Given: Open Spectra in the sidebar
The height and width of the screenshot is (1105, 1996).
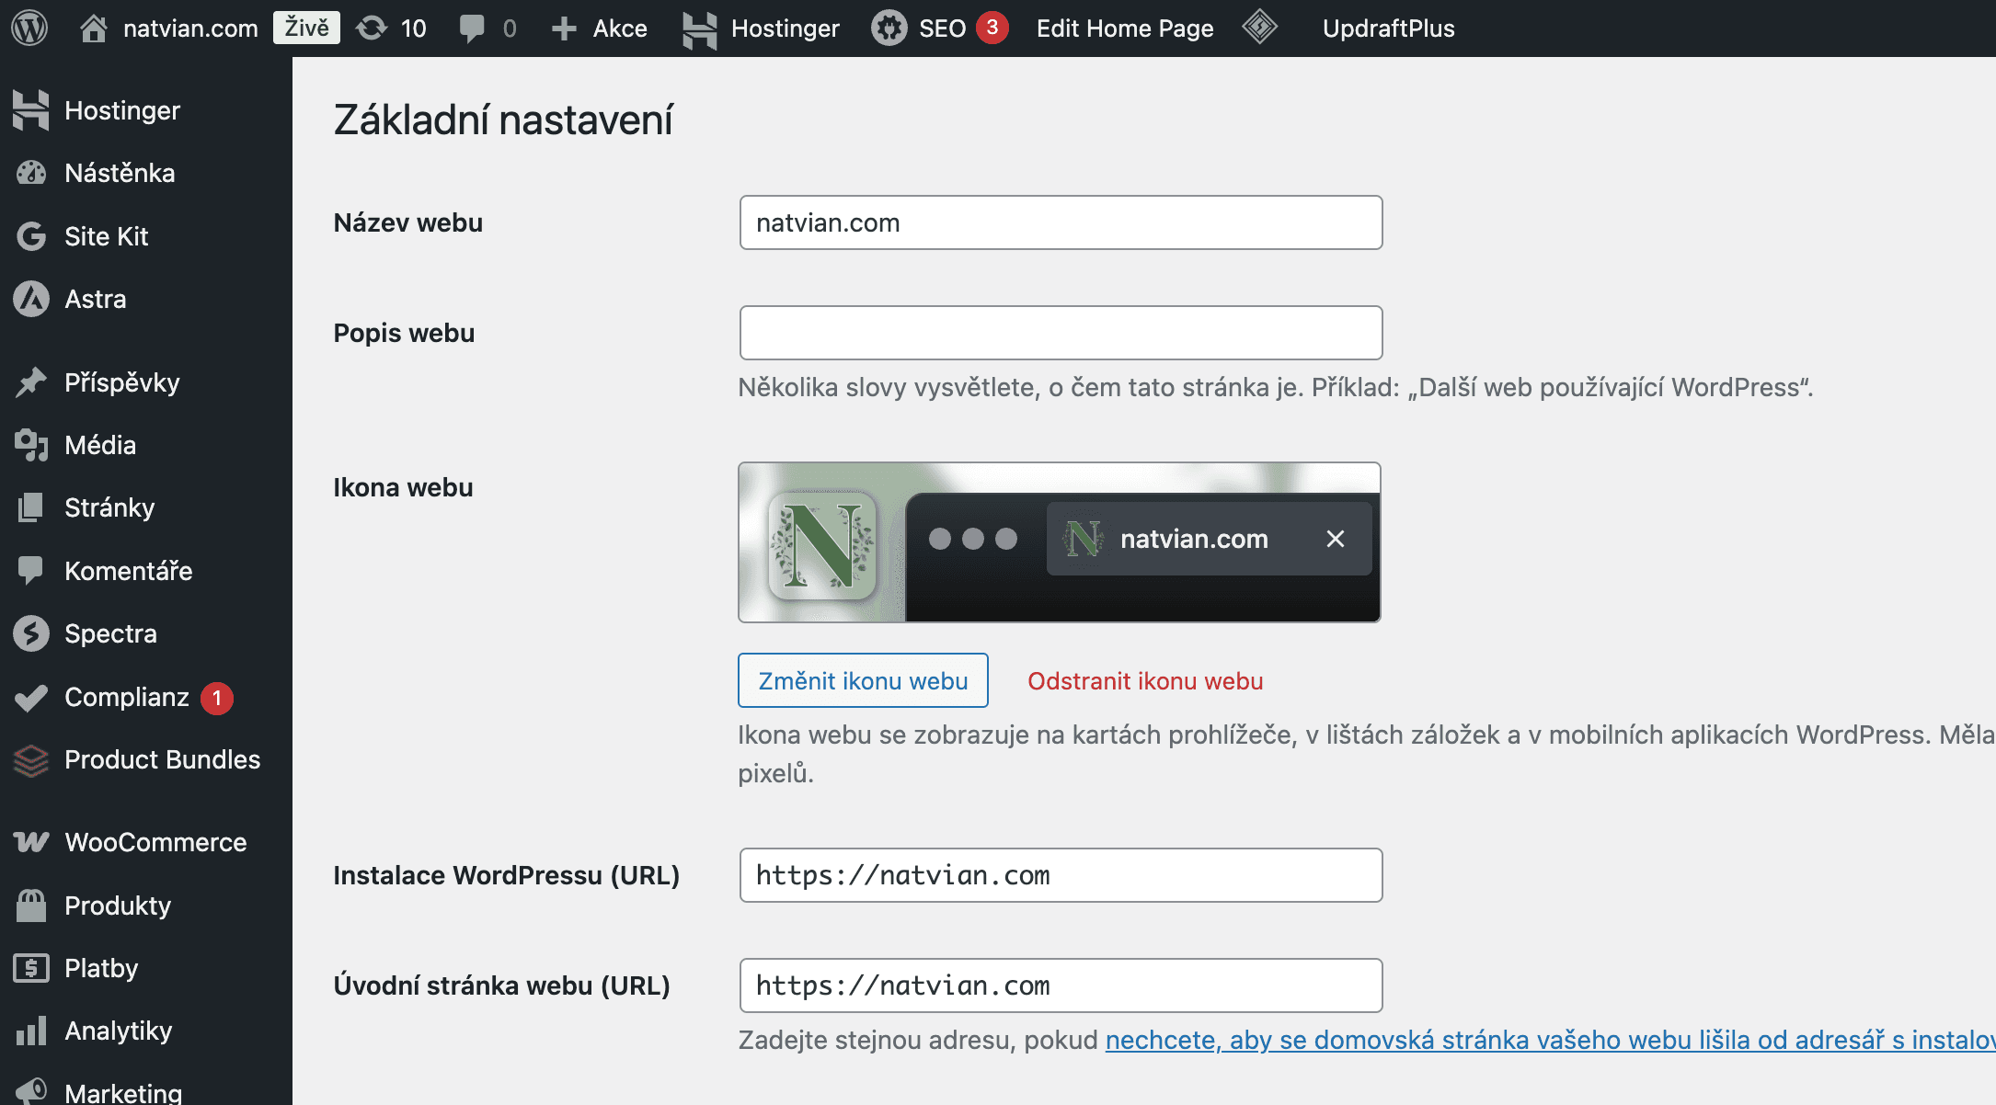Looking at the screenshot, I should [x=110, y=633].
